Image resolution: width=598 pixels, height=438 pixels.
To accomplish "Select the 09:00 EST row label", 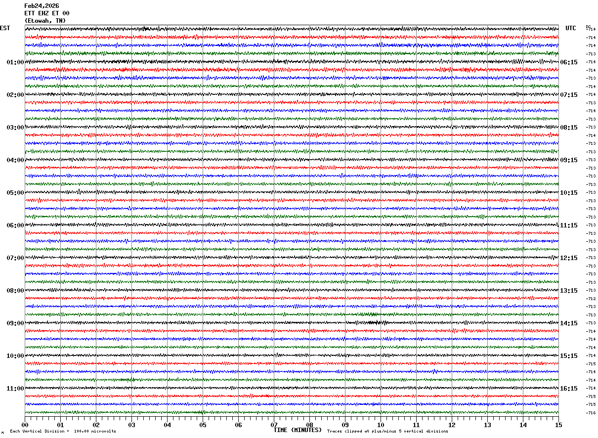I will click(x=15, y=323).
